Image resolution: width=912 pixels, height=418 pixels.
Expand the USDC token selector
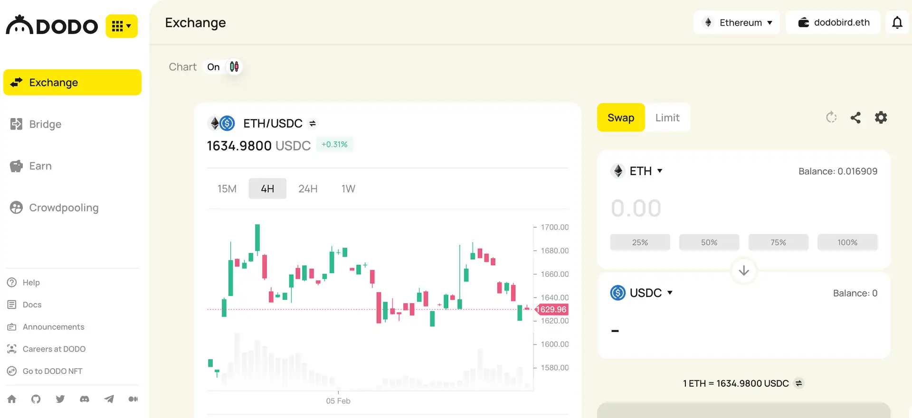[642, 293]
